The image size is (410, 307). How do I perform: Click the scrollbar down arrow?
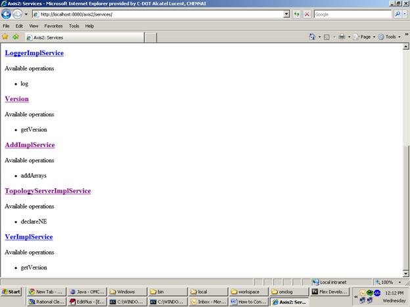(405, 274)
